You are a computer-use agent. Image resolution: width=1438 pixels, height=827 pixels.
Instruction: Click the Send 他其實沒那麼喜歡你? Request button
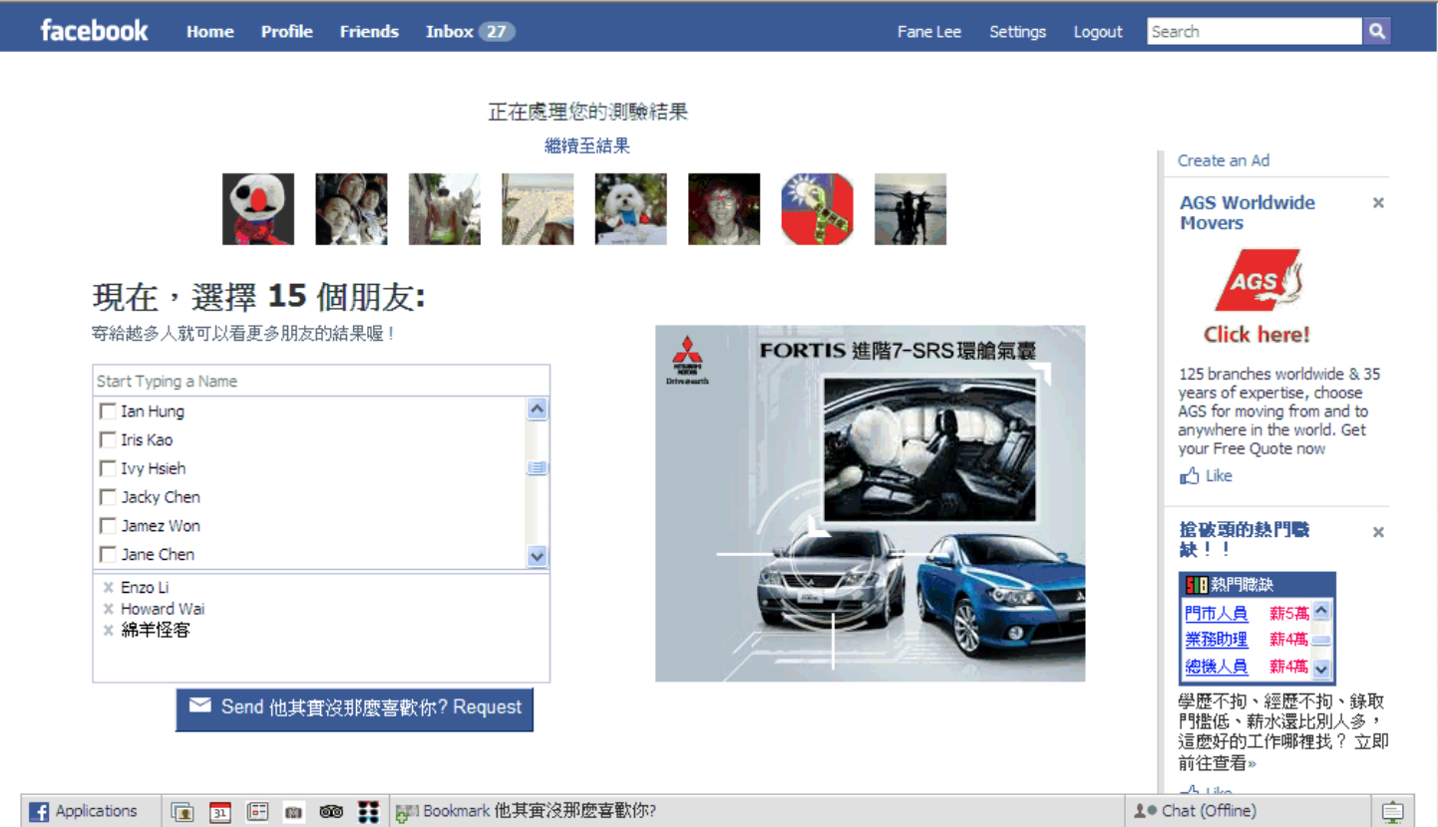355,708
